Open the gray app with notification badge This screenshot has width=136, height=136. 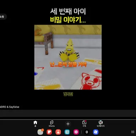[x=40, y=132]
